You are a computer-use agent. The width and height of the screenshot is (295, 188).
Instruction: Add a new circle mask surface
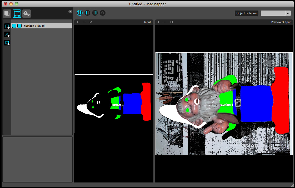tap(7, 43)
